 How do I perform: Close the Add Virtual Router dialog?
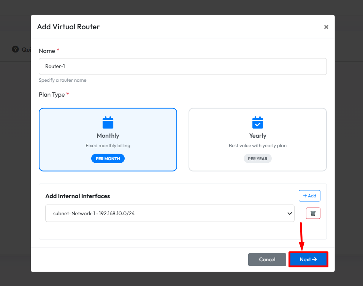point(326,27)
